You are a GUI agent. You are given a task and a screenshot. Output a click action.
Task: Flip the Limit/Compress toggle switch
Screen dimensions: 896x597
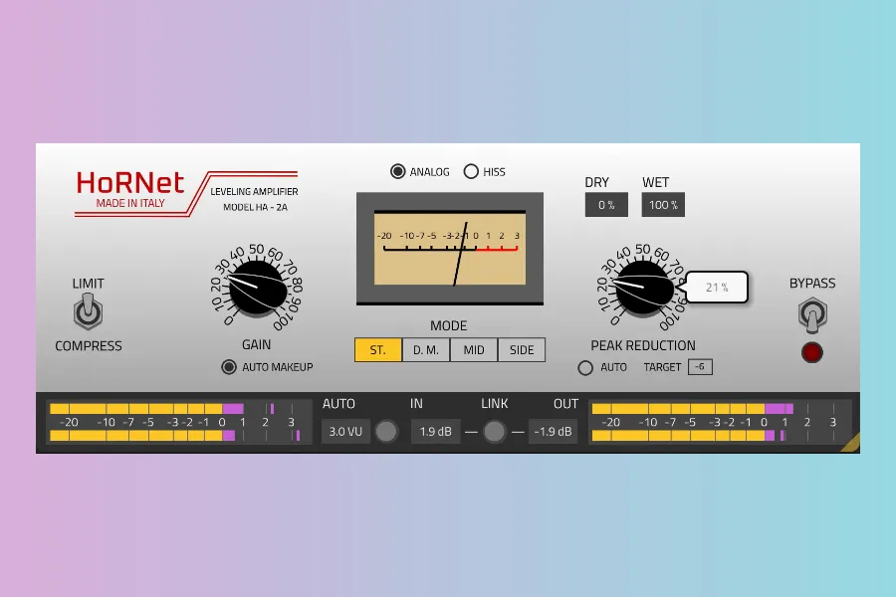[88, 313]
